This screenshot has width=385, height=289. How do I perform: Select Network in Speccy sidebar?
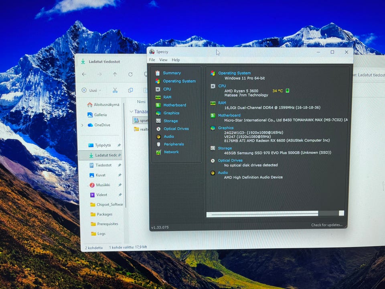click(171, 152)
